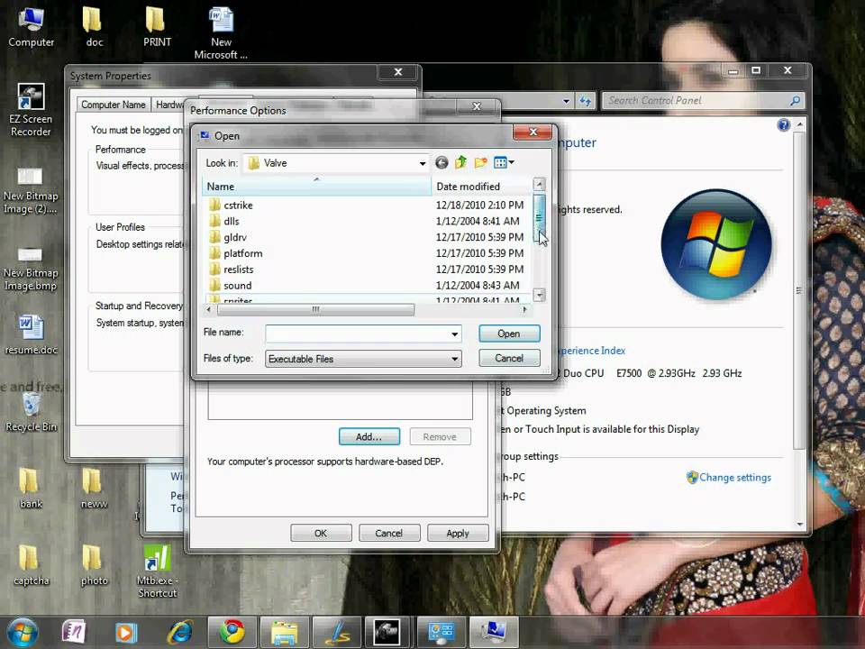Expand Files of type Executable Files dropdown

(454, 360)
